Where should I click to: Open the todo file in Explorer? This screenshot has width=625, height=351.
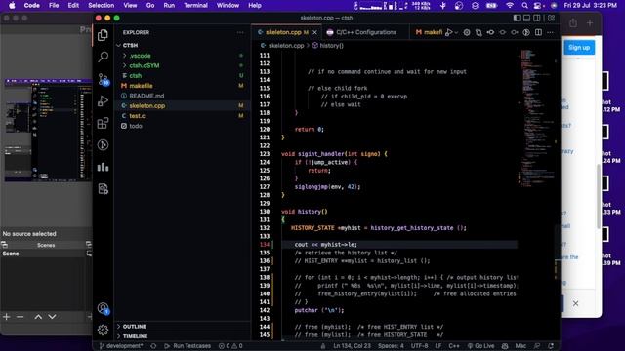pyautogui.click(x=136, y=126)
